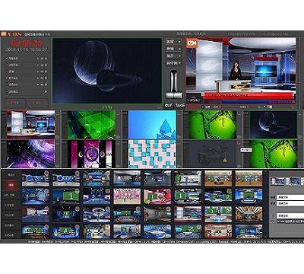The height and width of the screenshot is (274, 304).
Task: Open settings gear icon on first row
Action: click(46, 59)
